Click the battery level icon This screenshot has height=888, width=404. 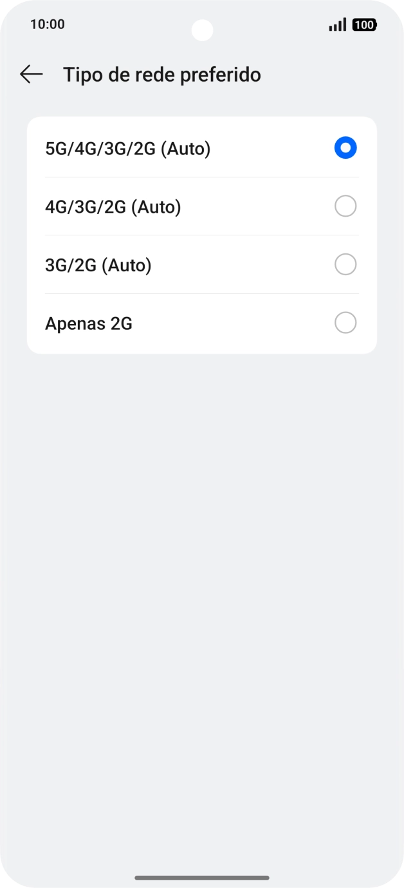tap(364, 25)
